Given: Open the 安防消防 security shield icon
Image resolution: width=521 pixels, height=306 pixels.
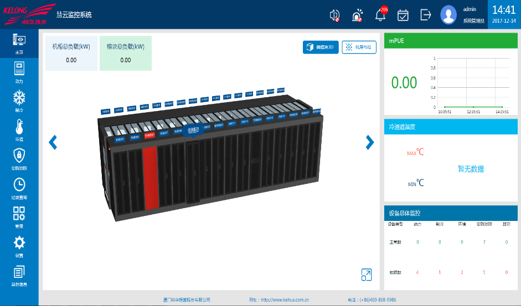Looking at the screenshot, I should pos(19,156).
